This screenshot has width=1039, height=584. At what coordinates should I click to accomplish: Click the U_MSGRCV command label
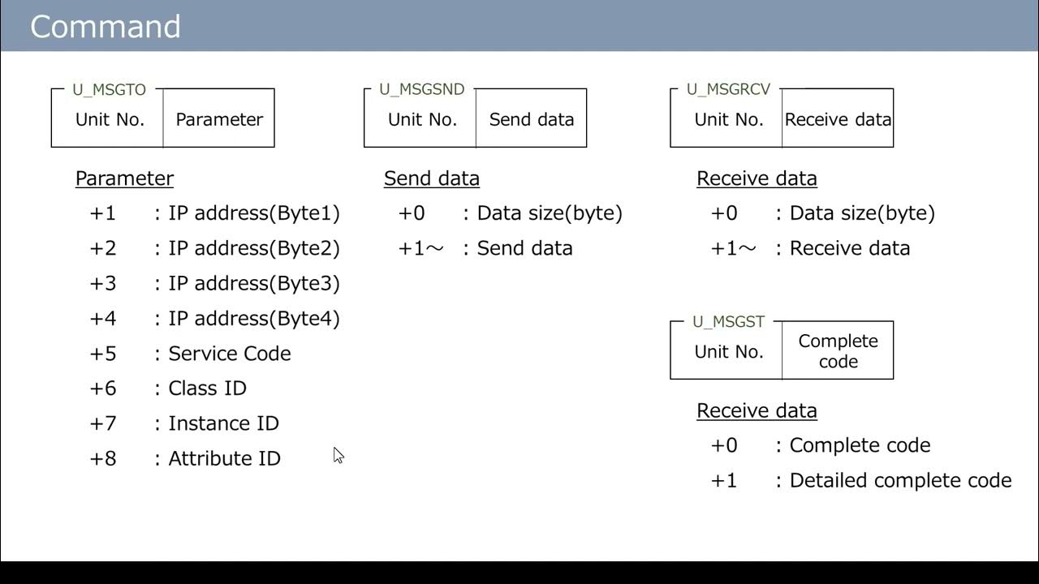(728, 90)
